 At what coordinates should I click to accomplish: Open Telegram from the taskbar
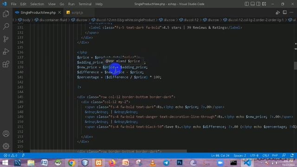[166, 163]
